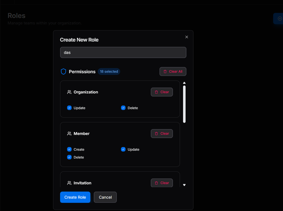Uncheck the Update permission under Organization
The height and width of the screenshot is (211, 283).
(x=69, y=107)
